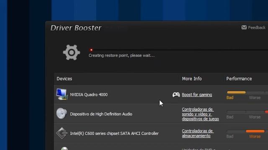This screenshot has width=268, height=150.
Task: Click the orange Worse label in SATA row
Action: coord(255,136)
